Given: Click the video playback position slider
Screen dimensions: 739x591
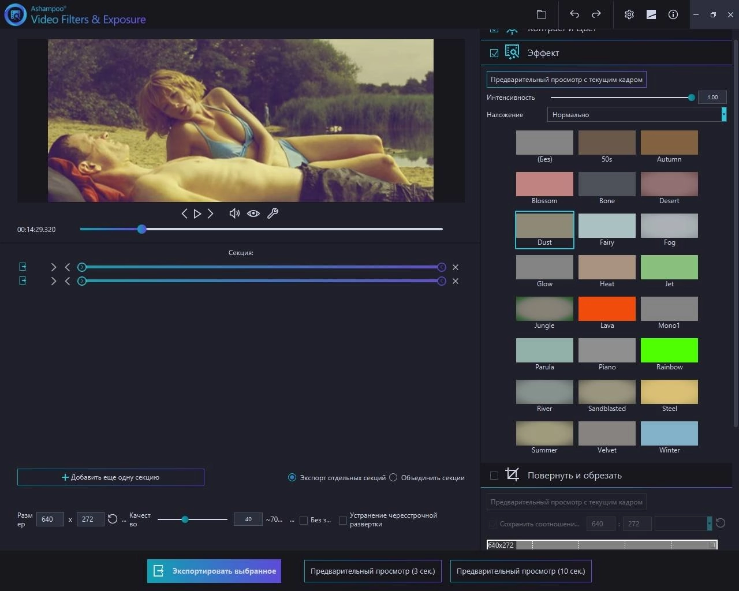Looking at the screenshot, I should 262,229.
